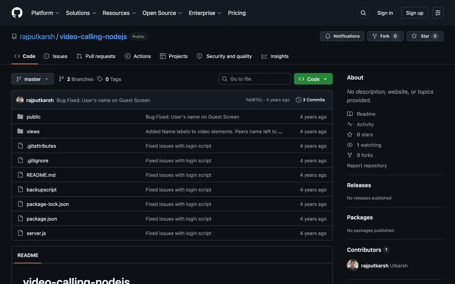Click views commit message 'Added Name labels'

click(x=214, y=131)
